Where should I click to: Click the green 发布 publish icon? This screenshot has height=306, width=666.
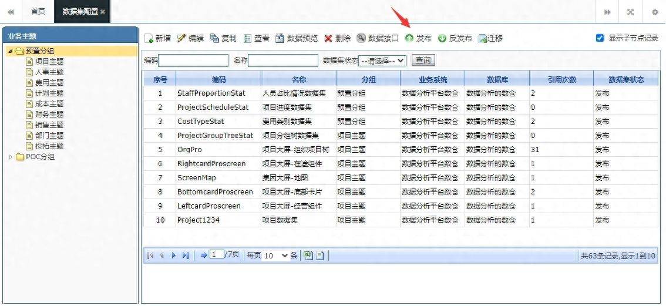(409, 38)
